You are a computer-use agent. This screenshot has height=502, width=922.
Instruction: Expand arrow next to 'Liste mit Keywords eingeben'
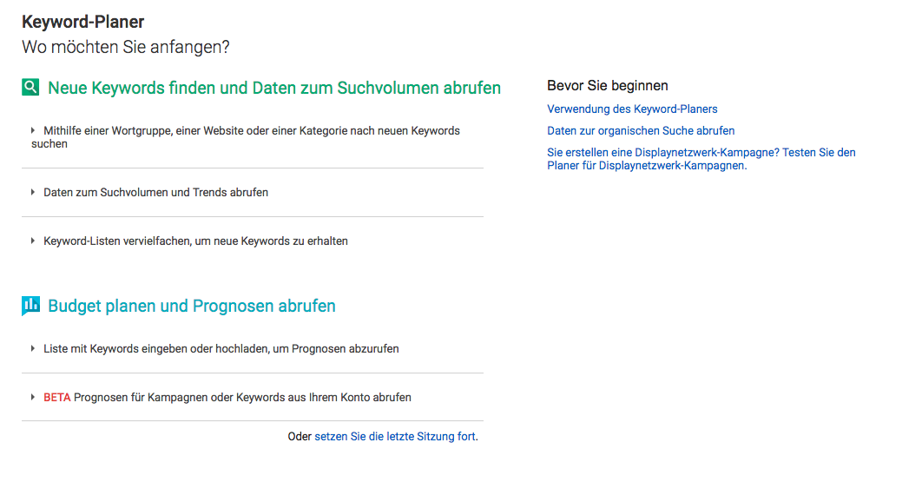click(33, 348)
